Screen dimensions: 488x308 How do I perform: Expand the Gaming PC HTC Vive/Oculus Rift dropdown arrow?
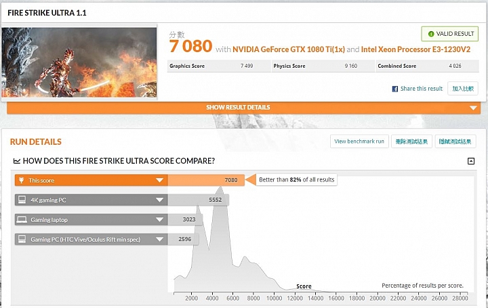[160, 240]
